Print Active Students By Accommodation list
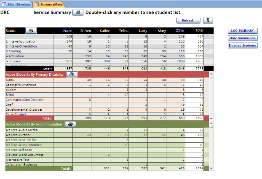Image resolution: width=262 pixels, height=179 pixels. click(x=70, y=124)
